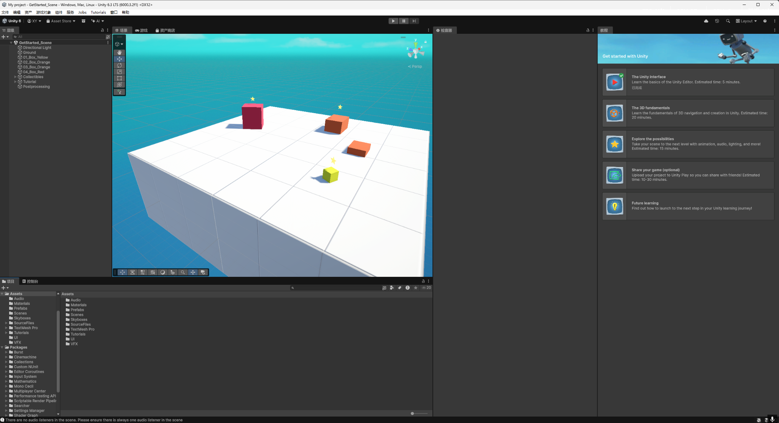Adjust the project icon size slider
Viewport: 779px width, 423px height.
point(413,414)
